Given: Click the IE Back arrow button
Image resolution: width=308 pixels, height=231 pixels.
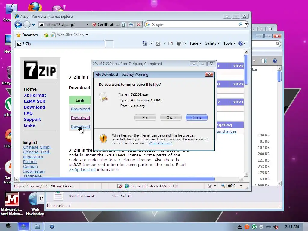Looking at the screenshot, I should point(18,25).
